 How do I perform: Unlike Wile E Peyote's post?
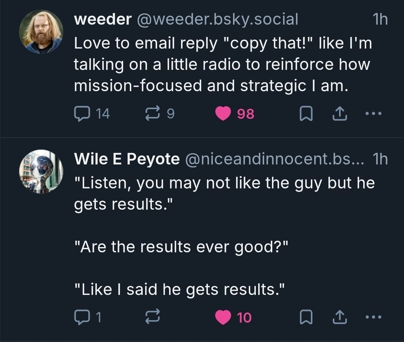(223, 318)
